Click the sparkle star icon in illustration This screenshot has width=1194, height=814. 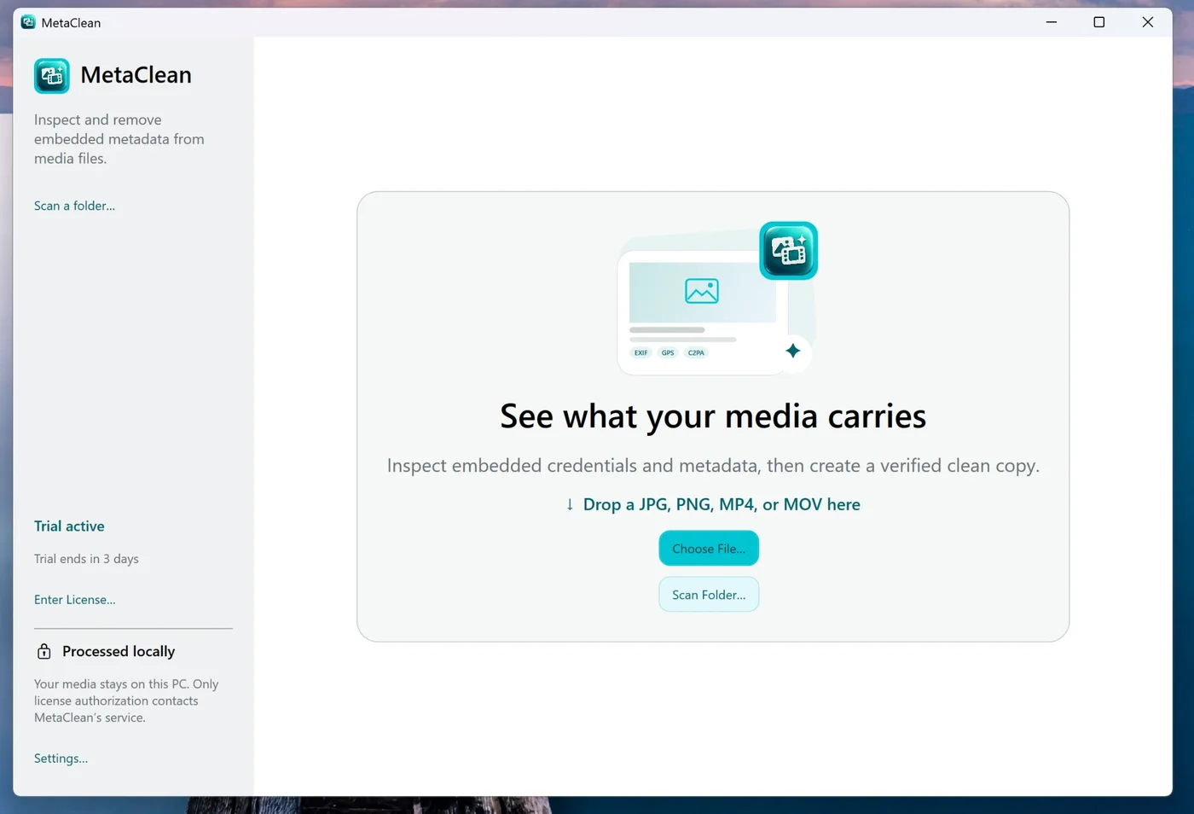[x=793, y=351]
